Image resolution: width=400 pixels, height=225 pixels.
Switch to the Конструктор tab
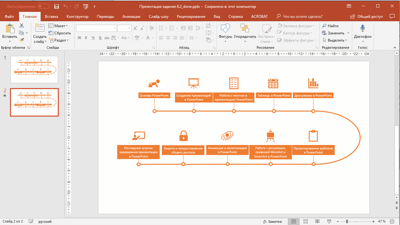tap(77, 17)
